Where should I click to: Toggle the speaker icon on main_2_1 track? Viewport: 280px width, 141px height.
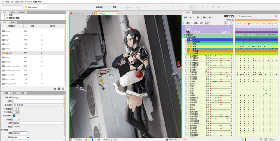(228, 26)
